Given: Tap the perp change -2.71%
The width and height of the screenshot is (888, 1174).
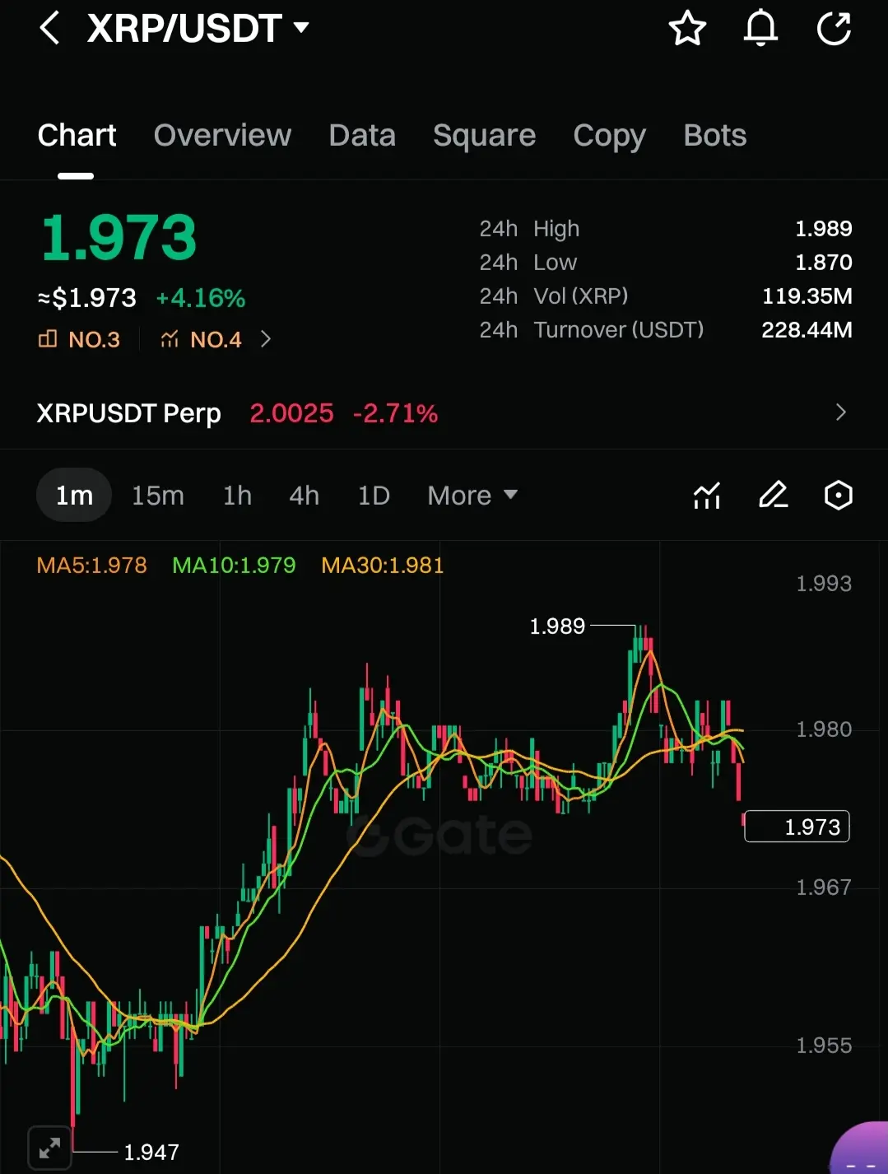Looking at the screenshot, I should coord(395,413).
